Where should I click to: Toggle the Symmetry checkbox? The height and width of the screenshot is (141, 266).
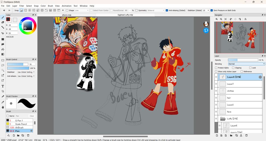pos(136,10)
